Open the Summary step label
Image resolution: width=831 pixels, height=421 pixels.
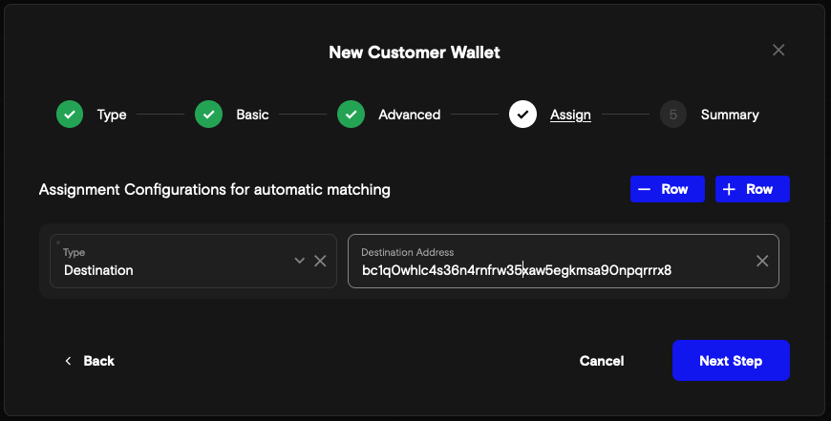[730, 115]
